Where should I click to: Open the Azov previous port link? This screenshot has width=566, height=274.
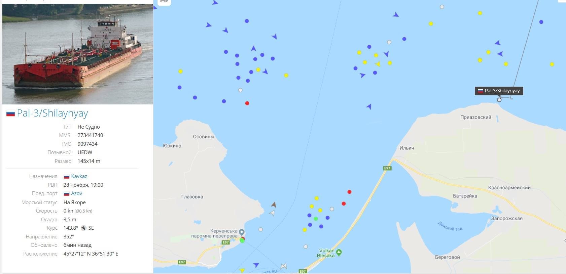pos(76,193)
